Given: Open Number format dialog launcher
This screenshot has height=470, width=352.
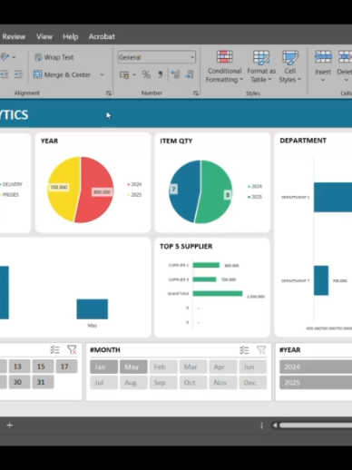Looking at the screenshot, I should [x=196, y=93].
